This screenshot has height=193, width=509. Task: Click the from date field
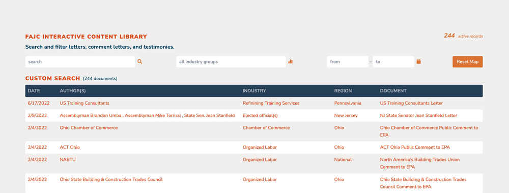click(x=348, y=62)
